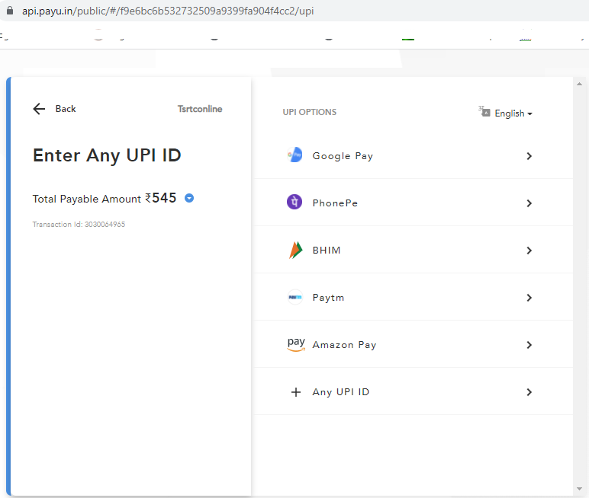Viewport: 589px width, 498px height.
Task: Choose the Any UPI ID option label
Action: click(341, 392)
